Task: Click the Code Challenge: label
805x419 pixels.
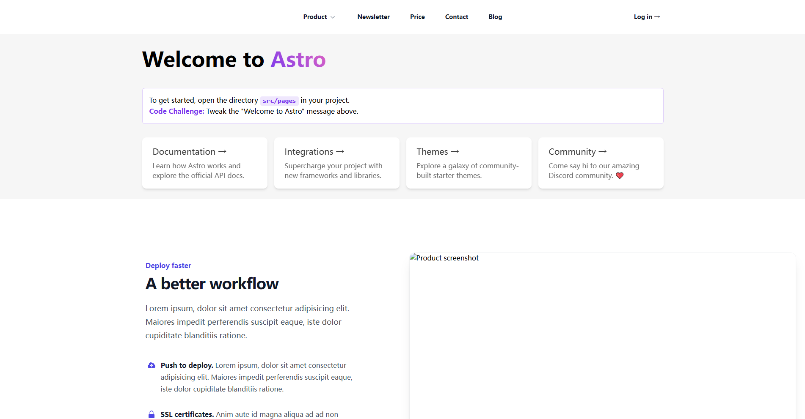Action: point(176,111)
